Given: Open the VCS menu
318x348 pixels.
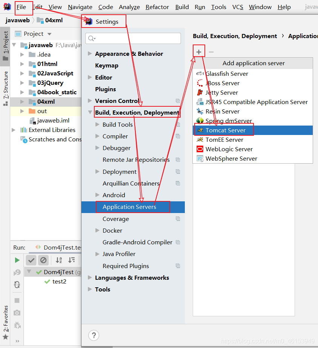Looking at the screenshot, I should pyautogui.click(x=238, y=7).
